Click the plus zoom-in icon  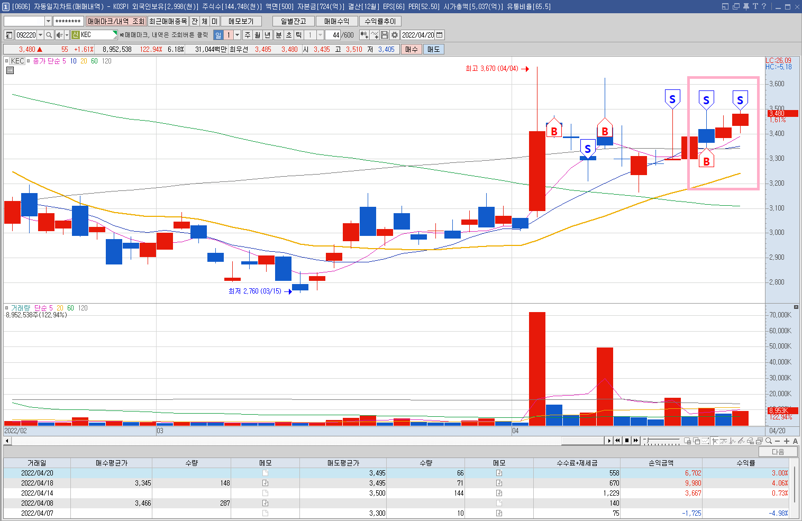[x=787, y=441]
